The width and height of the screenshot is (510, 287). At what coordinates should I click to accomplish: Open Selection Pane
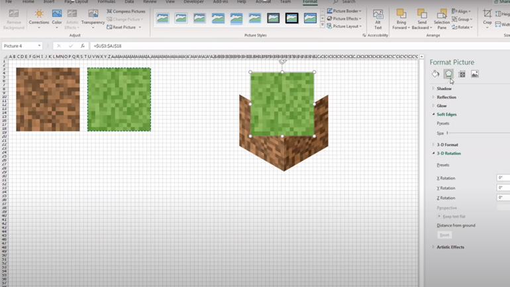(442, 19)
